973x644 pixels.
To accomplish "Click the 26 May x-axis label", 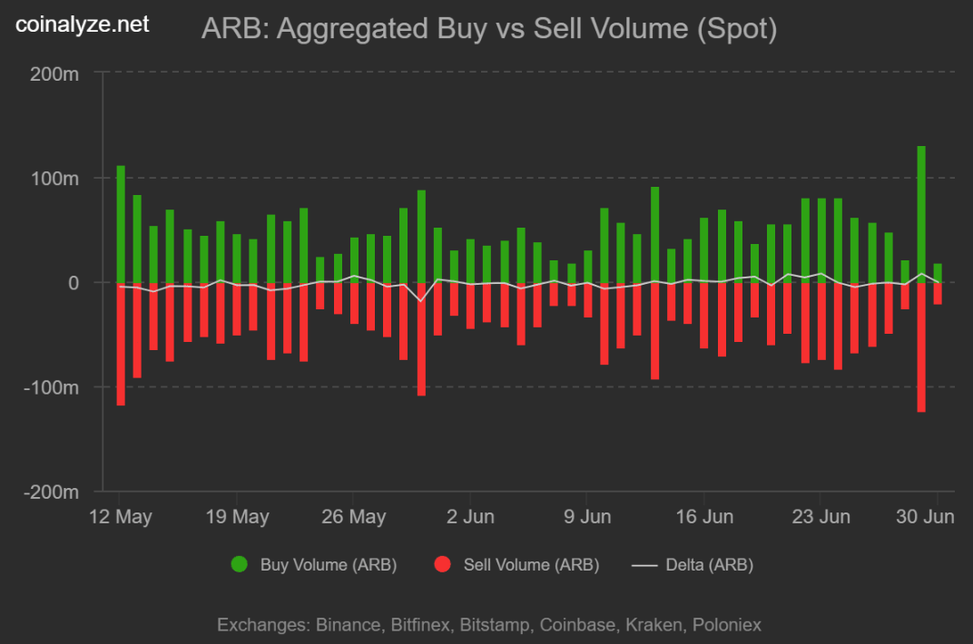I will click(354, 516).
